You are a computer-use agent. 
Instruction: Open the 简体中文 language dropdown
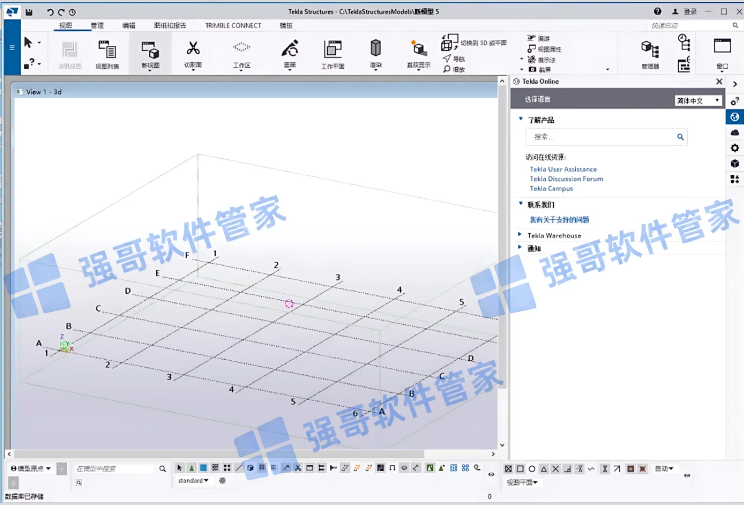pos(699,100)
